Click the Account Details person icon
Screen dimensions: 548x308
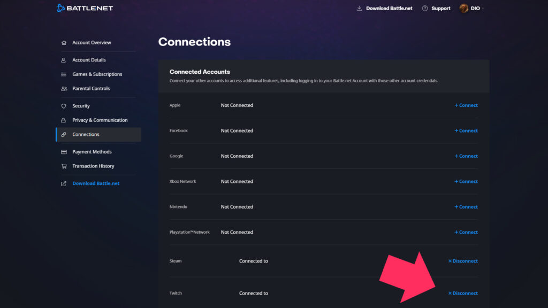click(x=64, y=60)
